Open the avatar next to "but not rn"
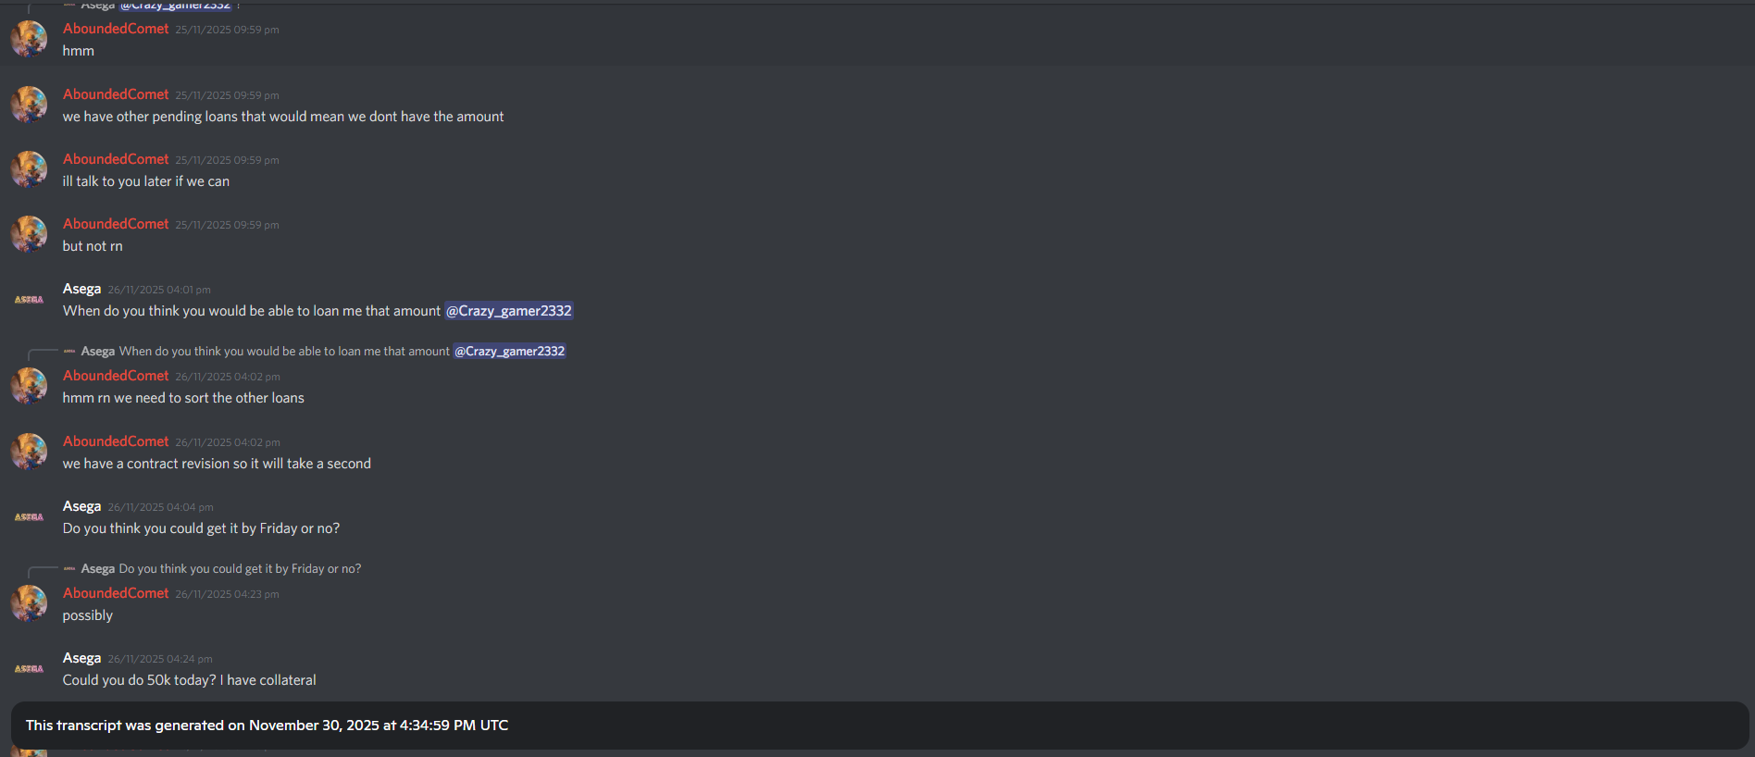Image resolution: width=1755 pixels, height=757 pixels. 29,234
